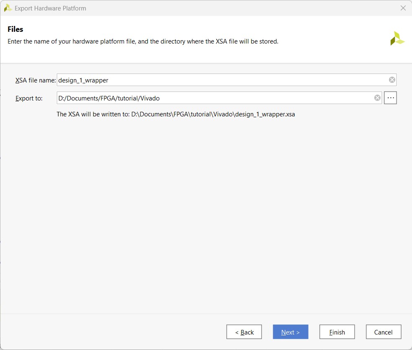The image size is (412, 350).
Task: Click the Files heading
Action: pos(15,29)
